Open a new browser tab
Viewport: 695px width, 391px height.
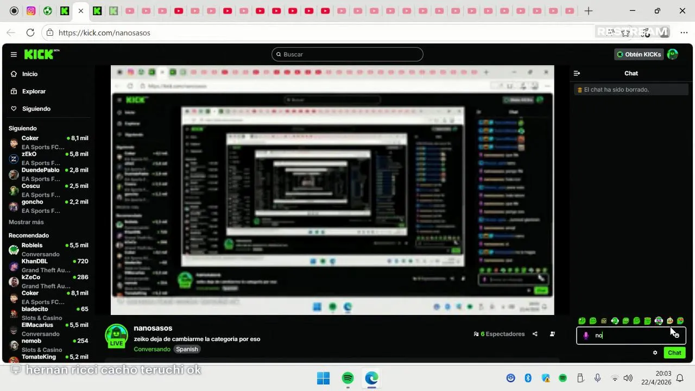(x=589, y=11)
